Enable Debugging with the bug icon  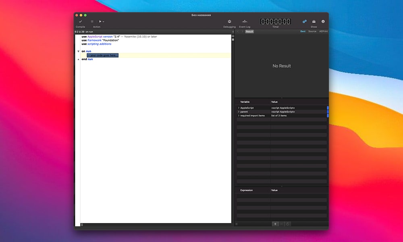point(229,21)
